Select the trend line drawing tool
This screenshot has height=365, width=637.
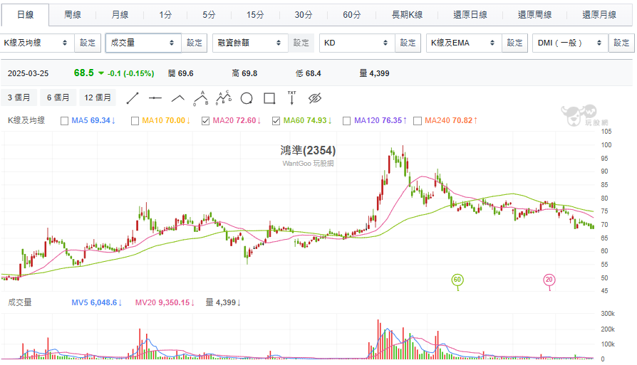(133, 97)
